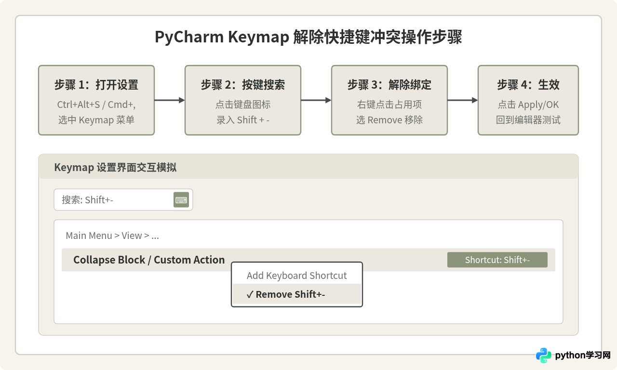The width and height of the screenshot is (617, 370).
Task: Click the Shortcut: Shift+- badge
Action: (x=497, y=260)
